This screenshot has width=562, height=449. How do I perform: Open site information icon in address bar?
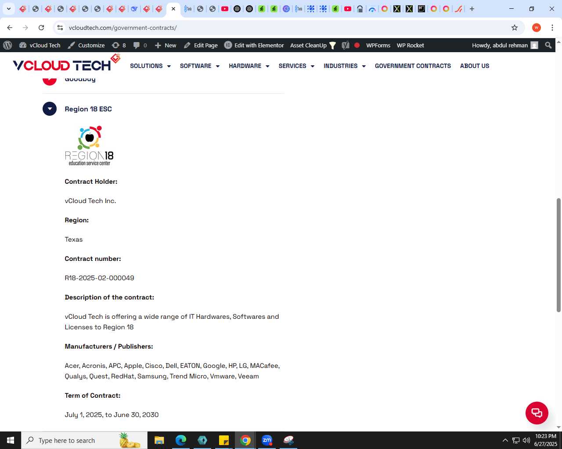click(x=60, y=28)
